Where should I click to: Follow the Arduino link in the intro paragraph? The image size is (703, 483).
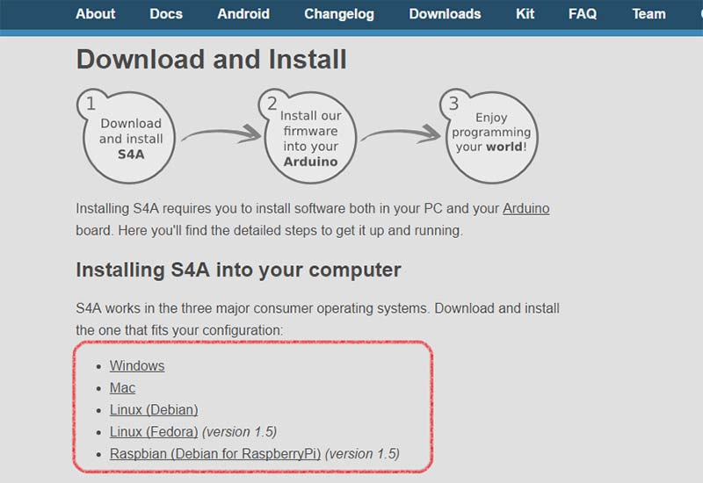coord(525,208)
